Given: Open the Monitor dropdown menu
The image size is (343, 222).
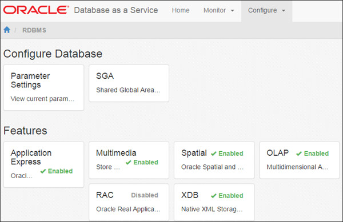Looking at the screenshot, I should 219,10.
